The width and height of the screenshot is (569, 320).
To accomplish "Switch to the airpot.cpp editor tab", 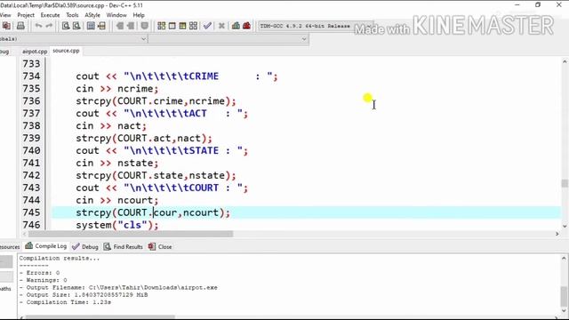I will click(35, 52).
